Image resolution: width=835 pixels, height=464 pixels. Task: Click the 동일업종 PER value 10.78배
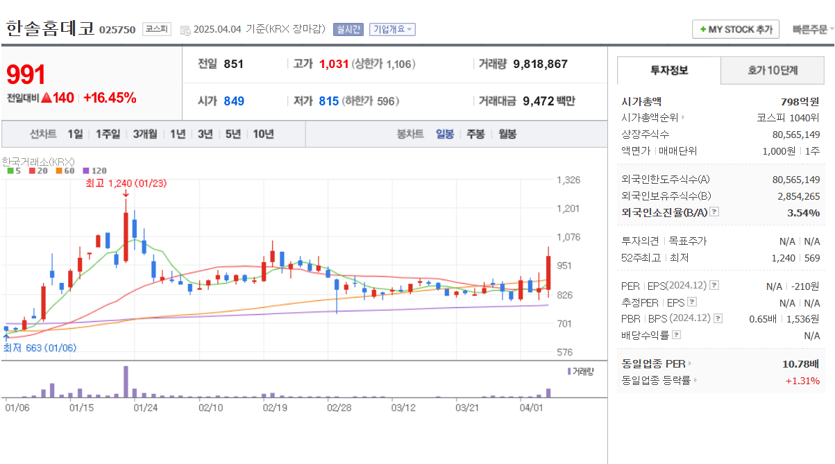pos(801,363)
